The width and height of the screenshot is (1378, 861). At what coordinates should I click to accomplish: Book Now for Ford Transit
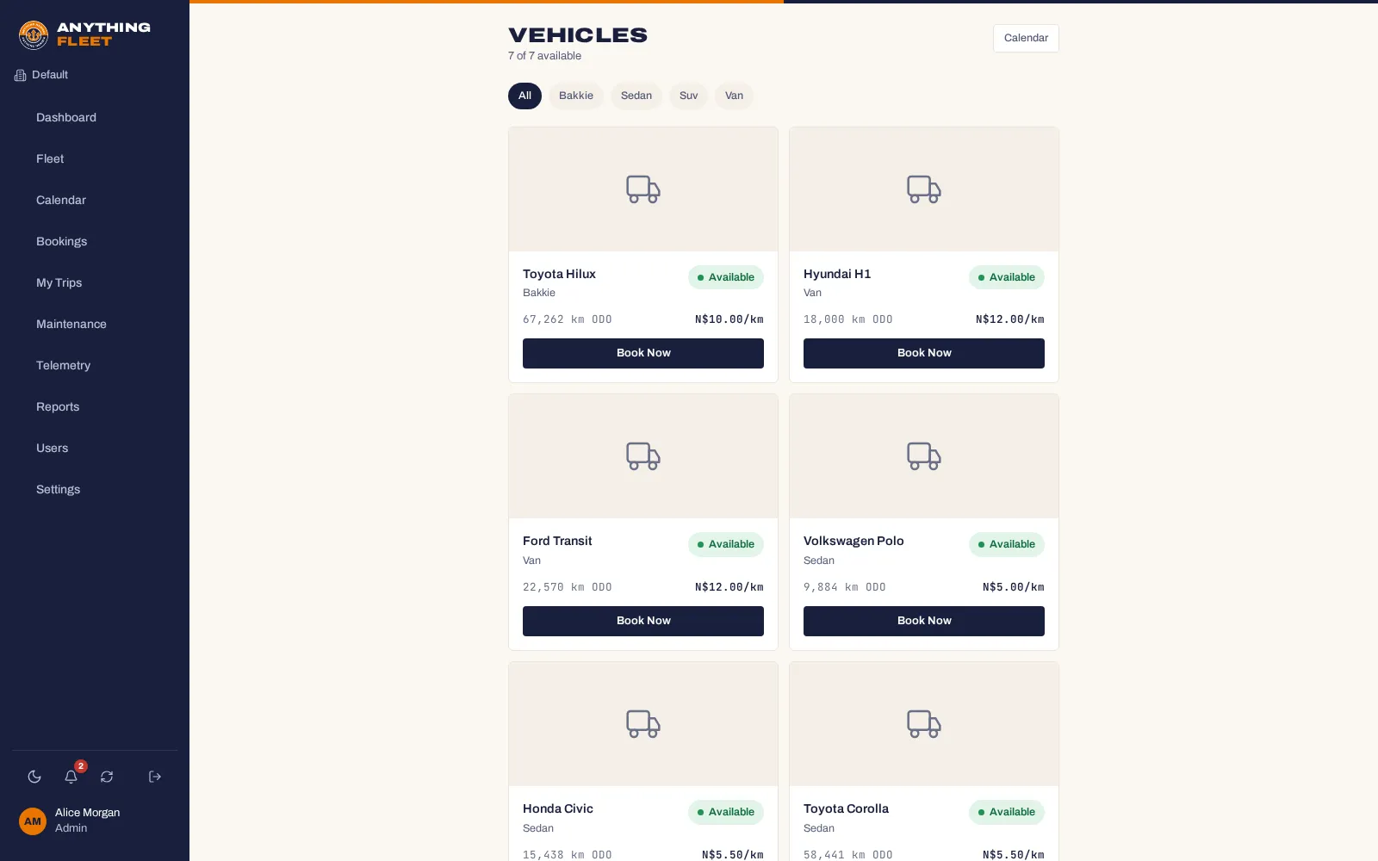[x=643, y=621]
